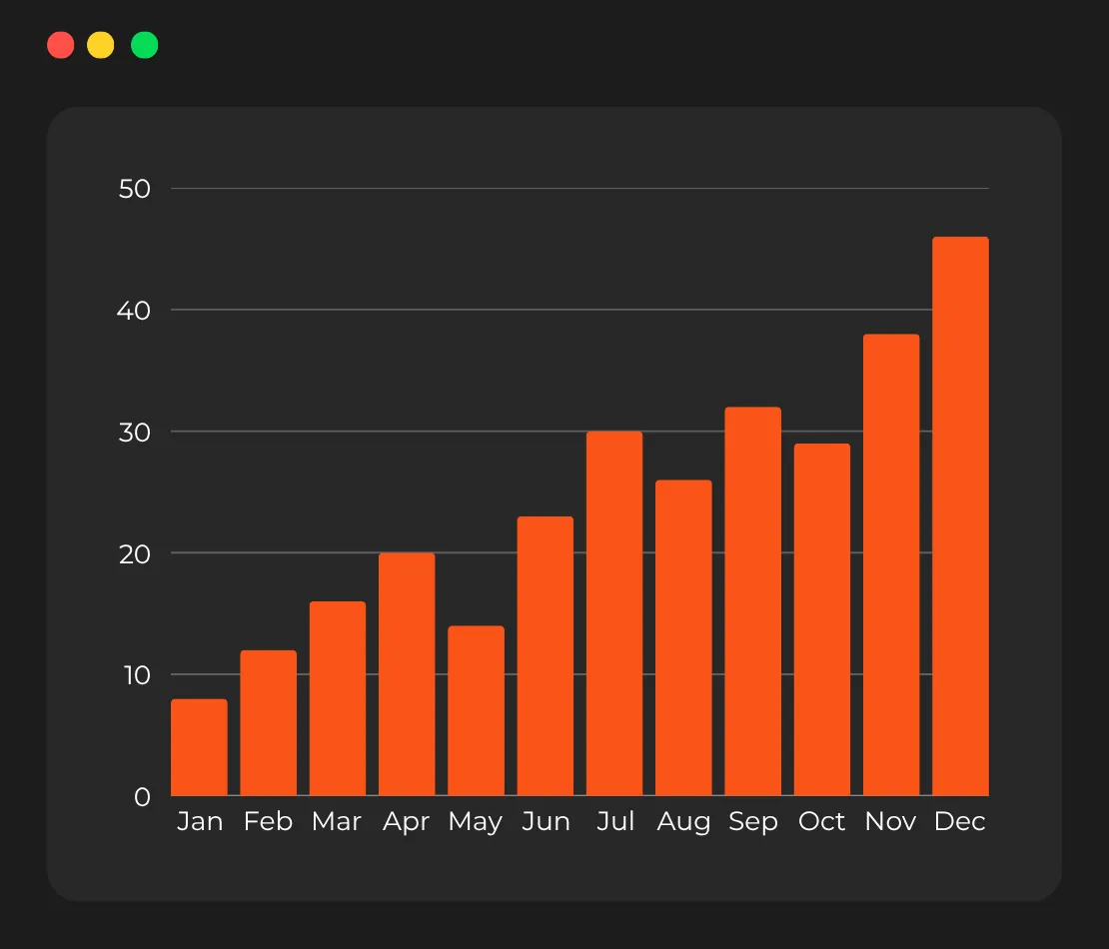Click the Mar month label
1109x949 pixels.
pyautogui.click(x=337, y=822)
